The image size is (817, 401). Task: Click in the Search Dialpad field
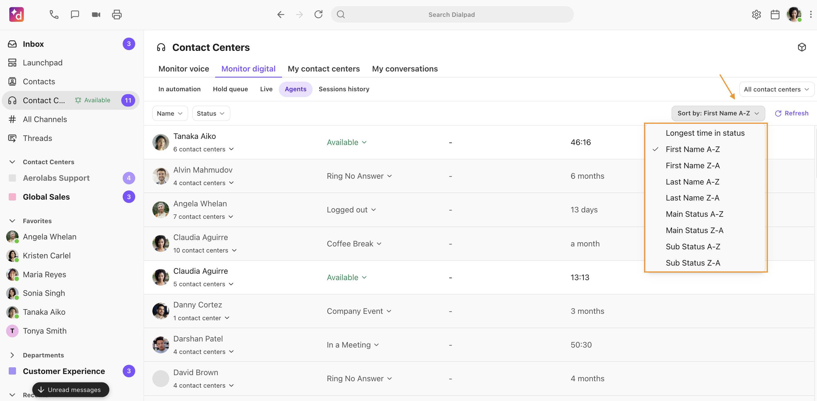(452, 15)
